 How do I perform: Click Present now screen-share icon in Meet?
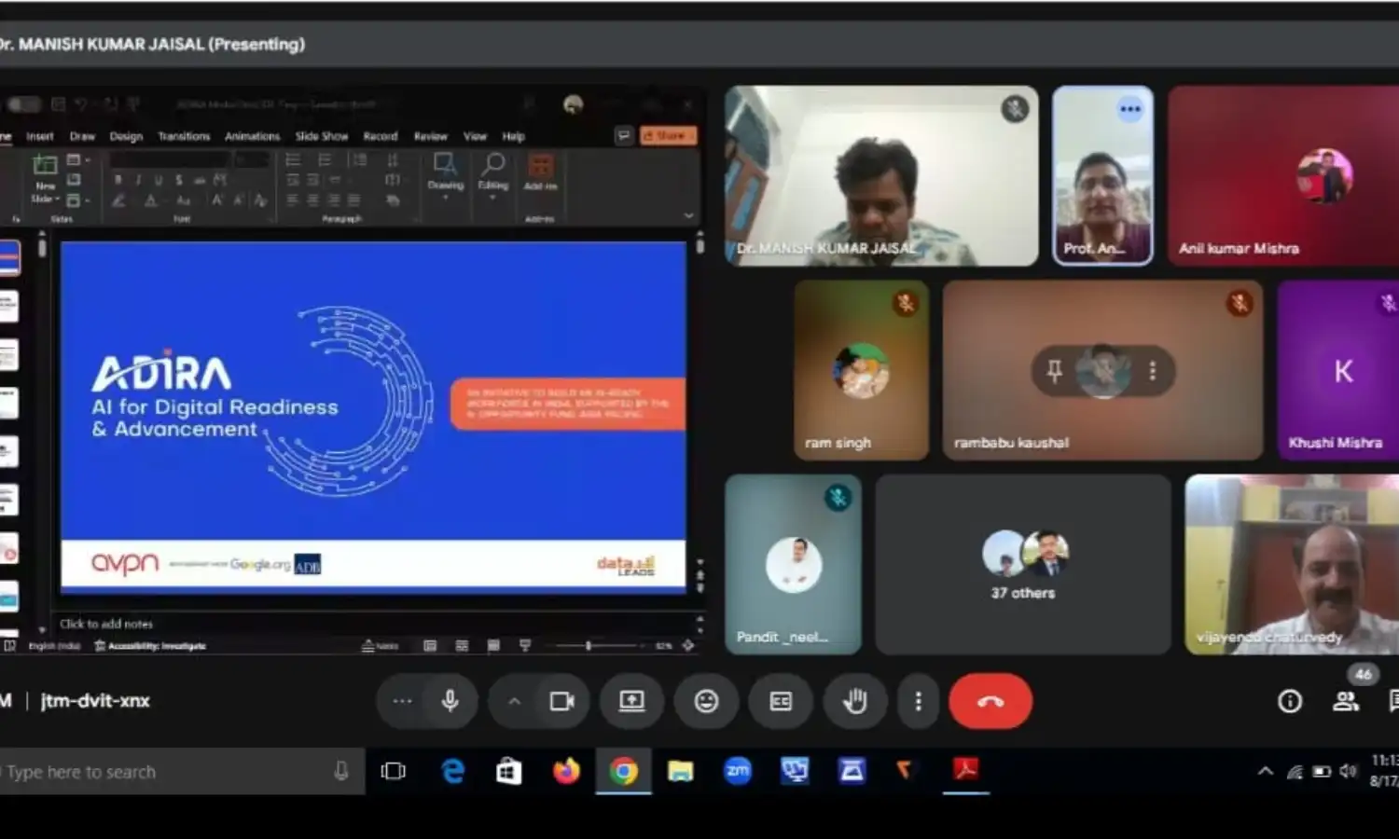631,701
